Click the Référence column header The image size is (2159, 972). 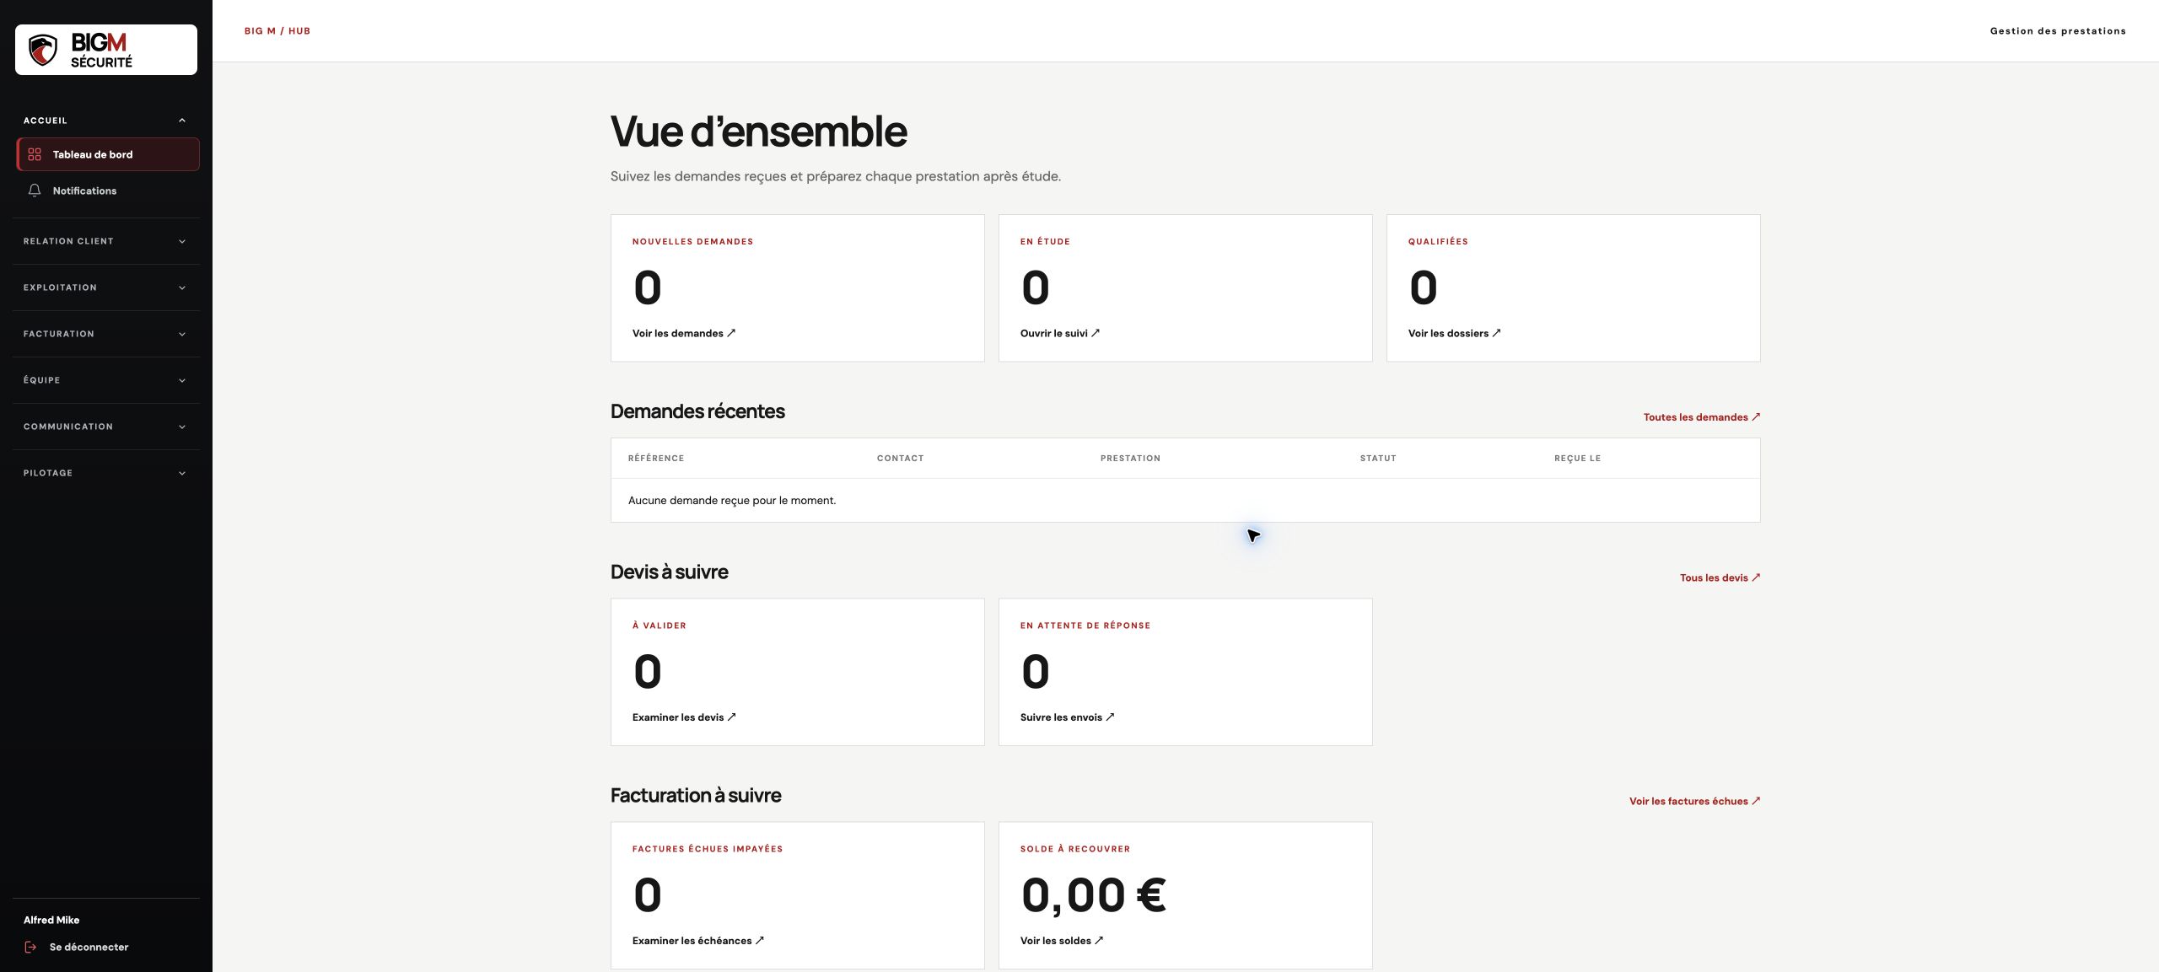[656, 459]
